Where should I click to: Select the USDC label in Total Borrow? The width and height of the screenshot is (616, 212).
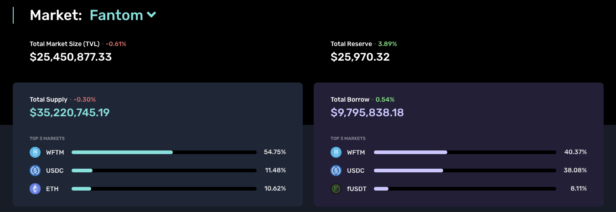(356, 171)
